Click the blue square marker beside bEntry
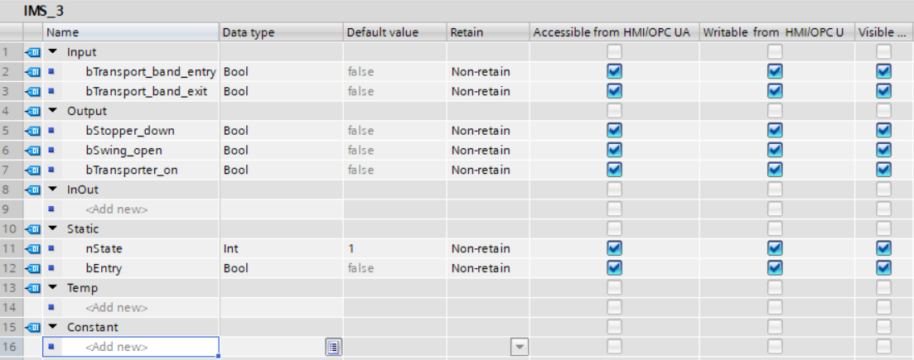 tap(51, 268)
